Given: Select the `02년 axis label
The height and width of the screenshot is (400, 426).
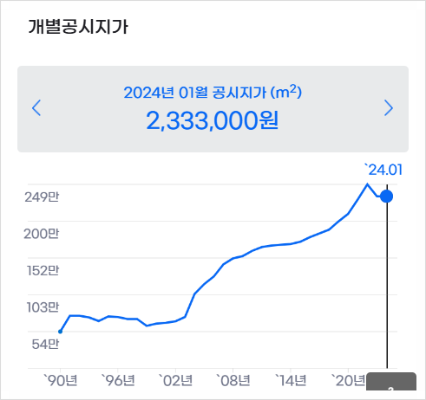Looking at the screenshot, I should pos(175,381).
